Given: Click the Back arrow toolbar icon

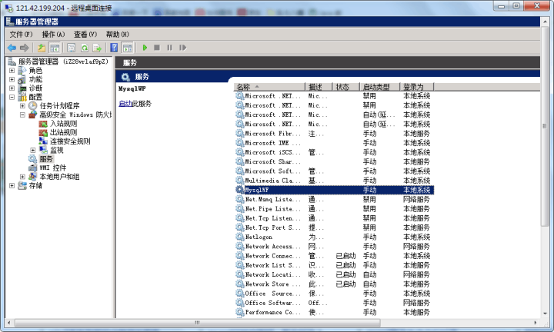Looking at the screenshot, I should pos(12,48).
